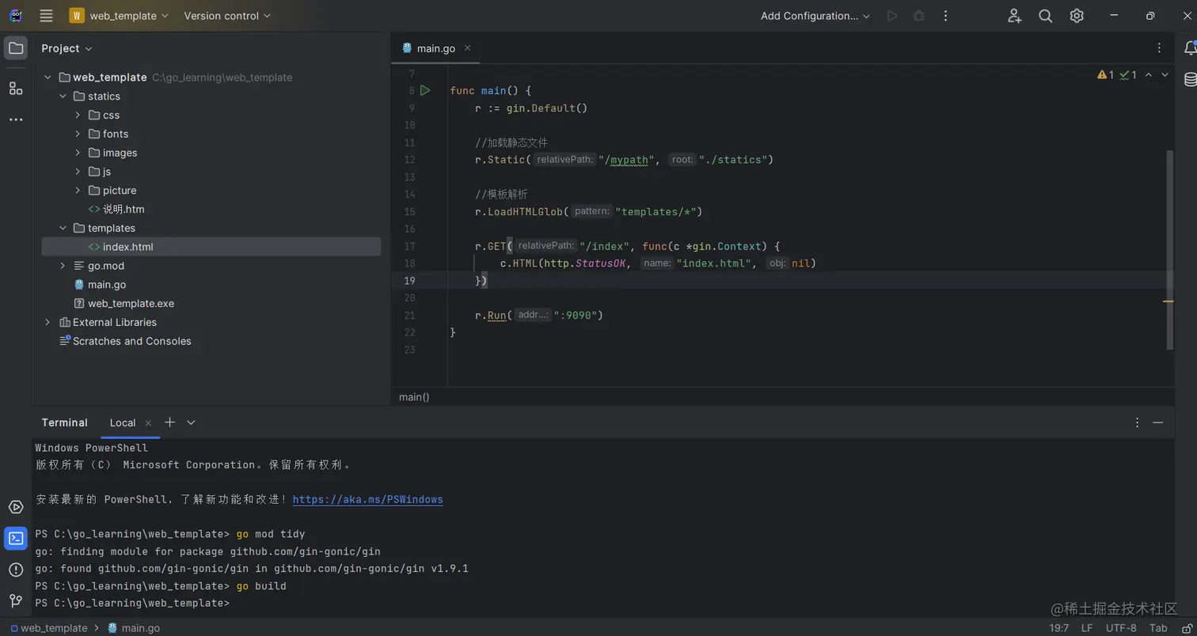The height and width of the screenshot is (636, 1197).
Task: Open the Notifications bell icon
Action: tap(1190, 48)
